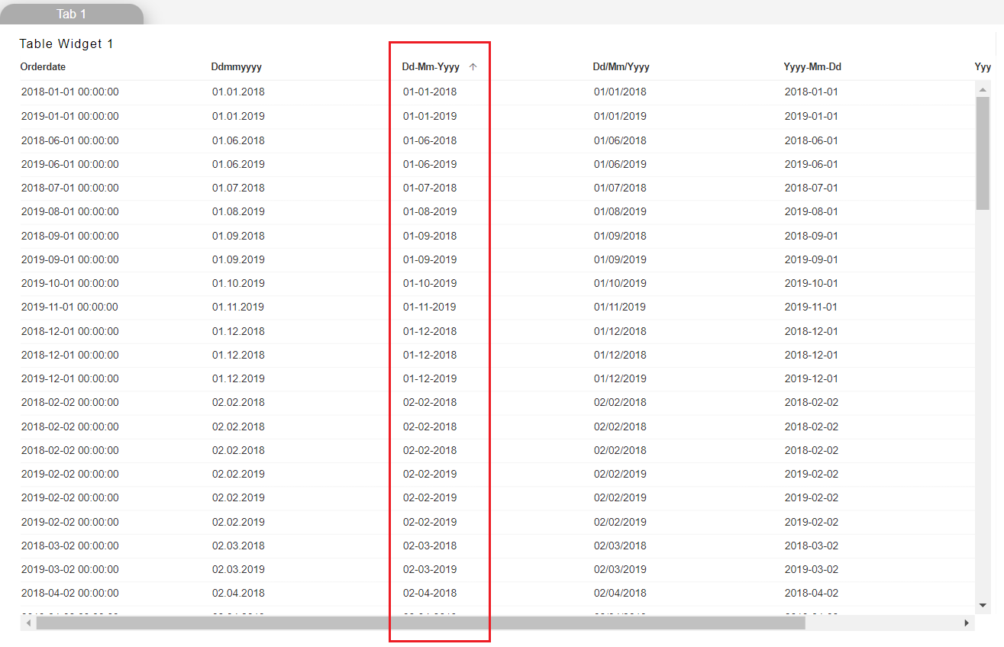Image resolution: width=1004 pixels, height=647 pixels.
Task: Click cell 01.10.2019
Action: pyautogui.click(x=238, y=284)
